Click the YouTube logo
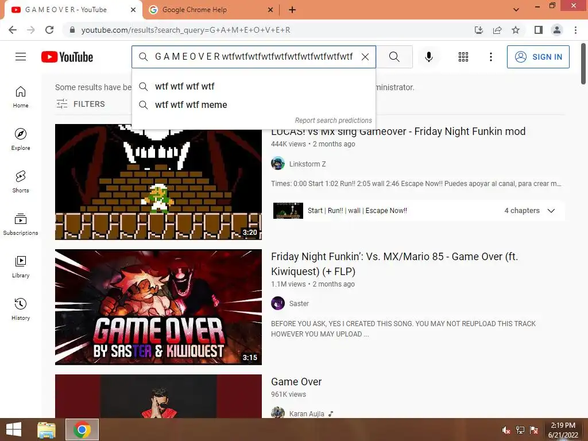 pos(67,57)
